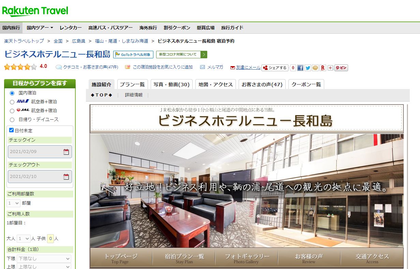The height and width of the screenshot is (269, 420).
Task: Open the 海外旅行 menu item
Action: 148,28
